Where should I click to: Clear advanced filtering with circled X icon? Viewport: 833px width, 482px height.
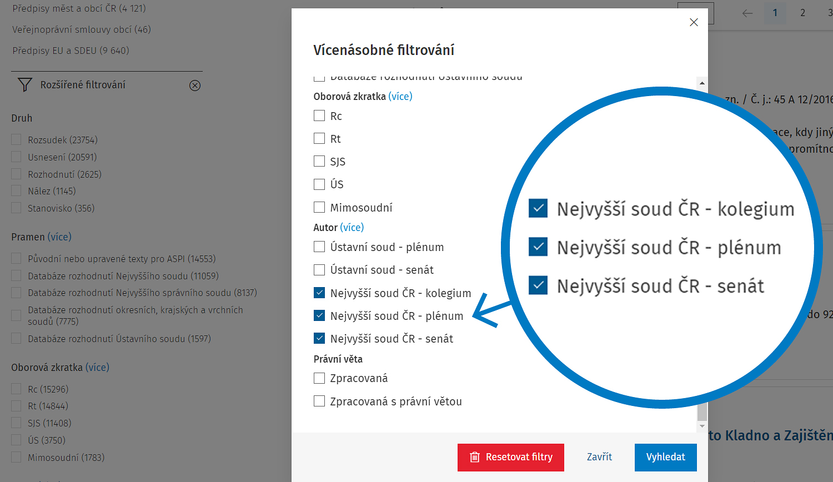coord(195,86)
